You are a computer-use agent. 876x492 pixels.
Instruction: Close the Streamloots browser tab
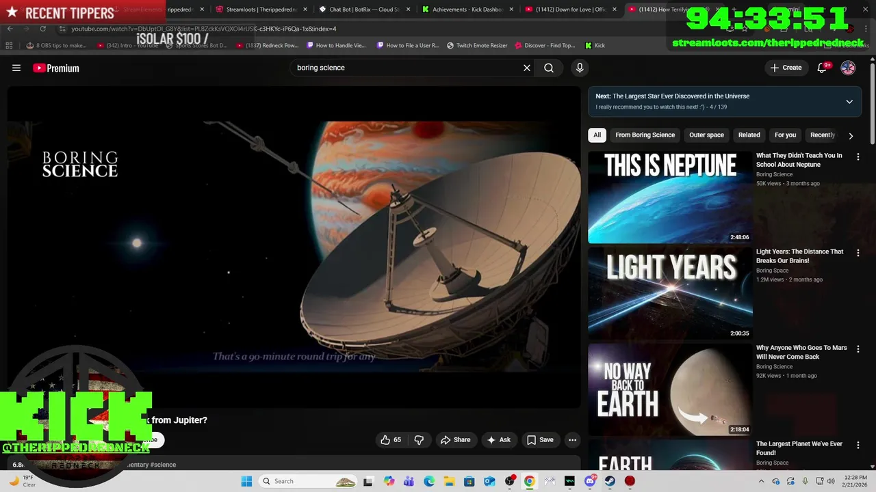[305, 10]
